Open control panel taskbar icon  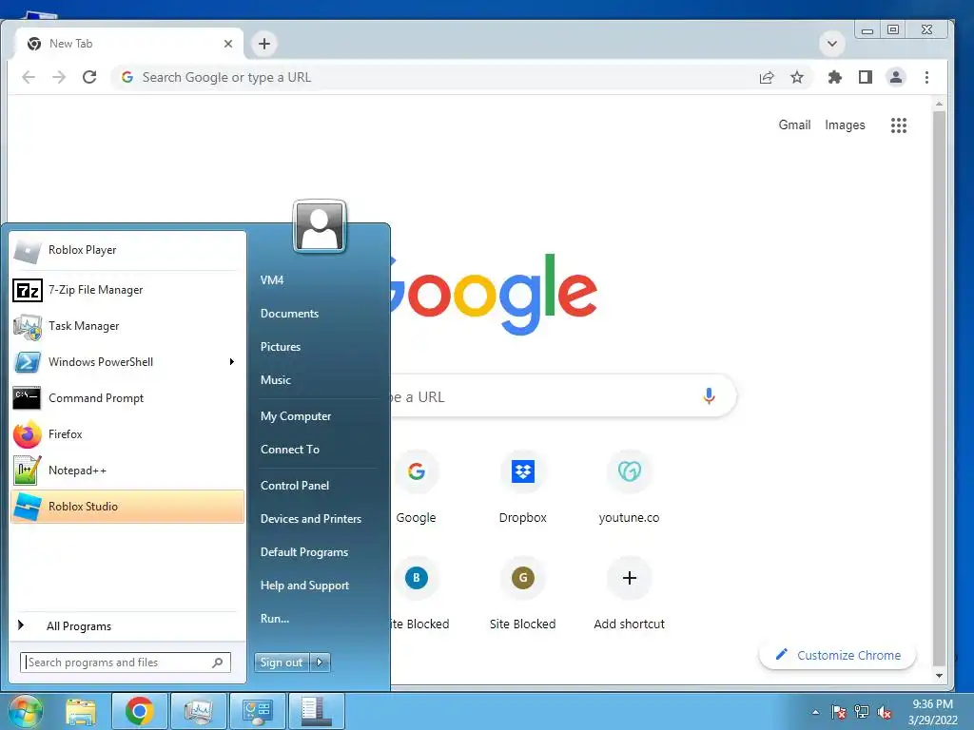(x=258, y=711)
